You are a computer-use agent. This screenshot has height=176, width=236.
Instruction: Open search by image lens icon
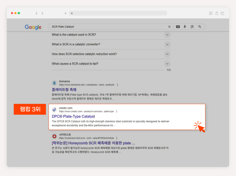coord(192,27)
